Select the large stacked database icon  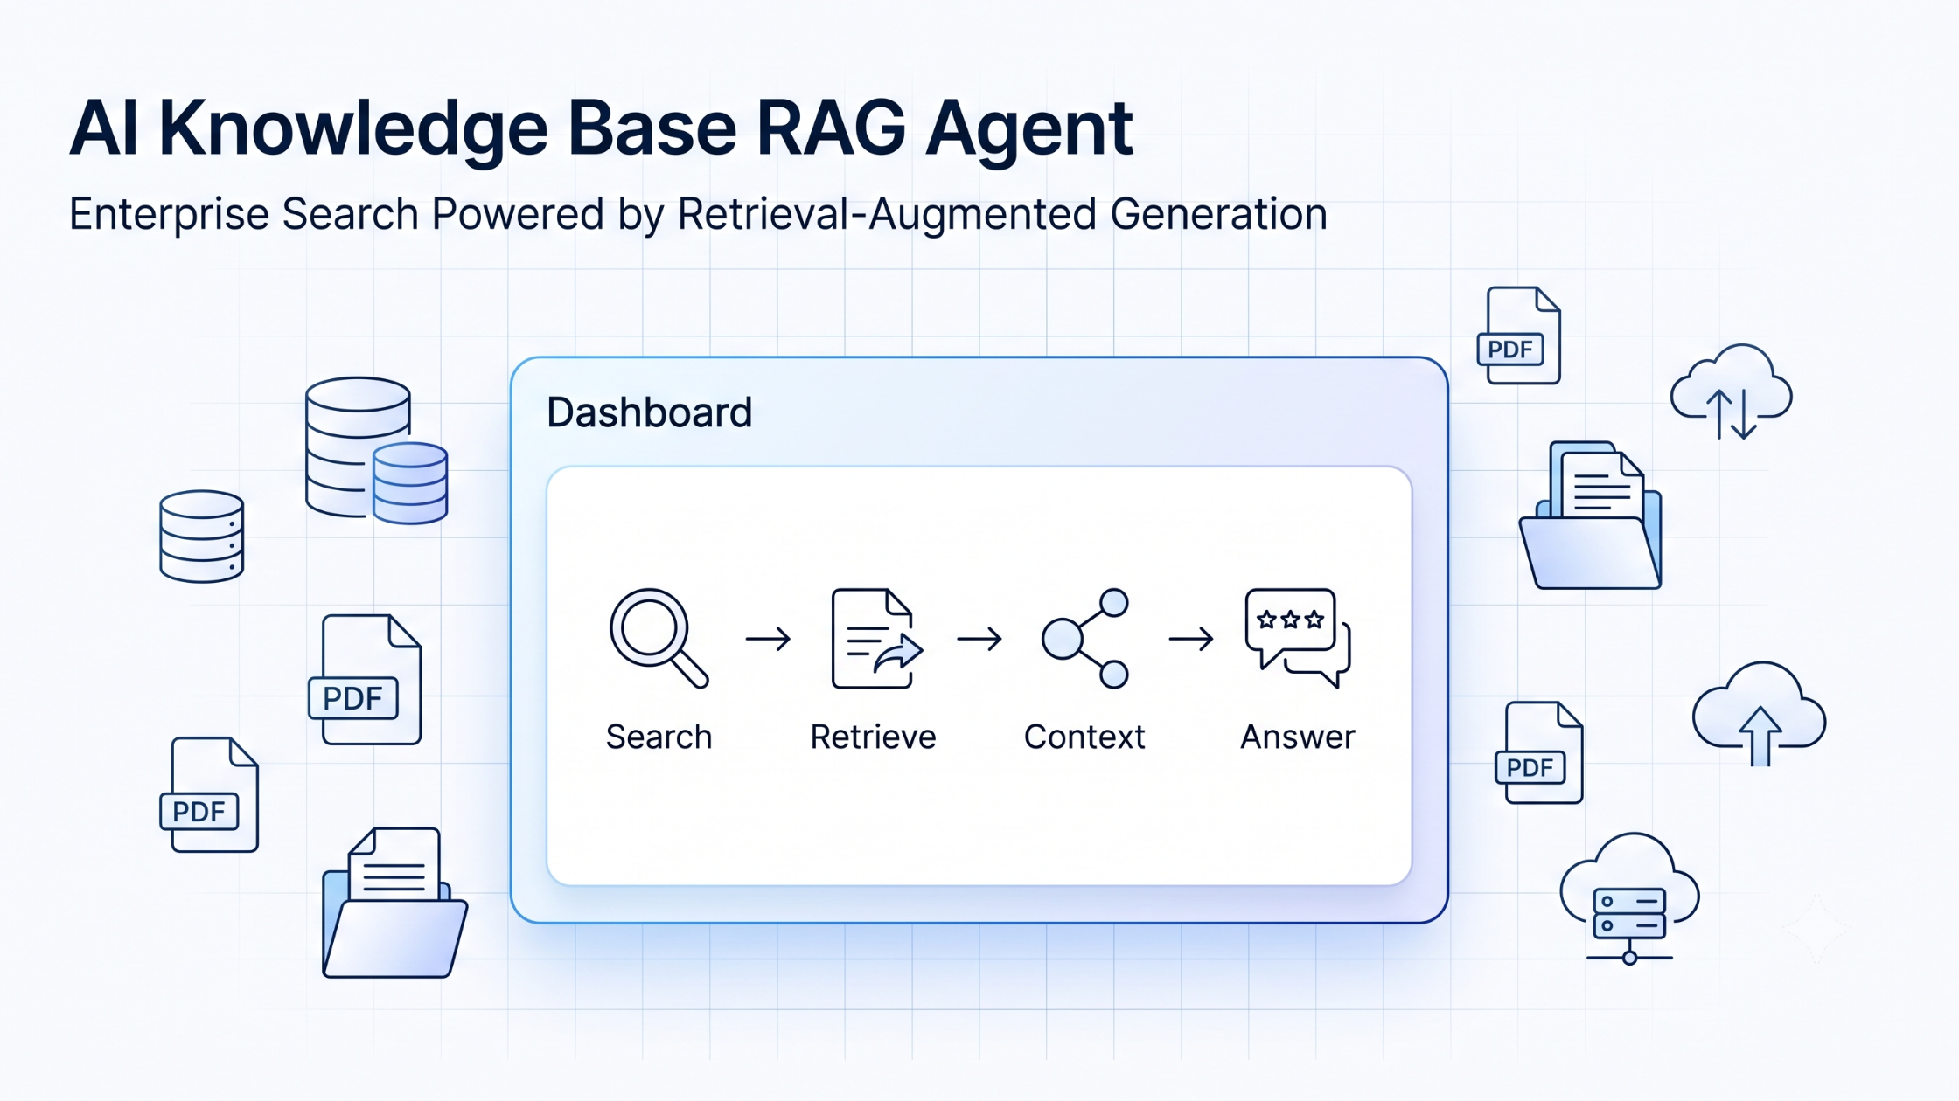358,447
